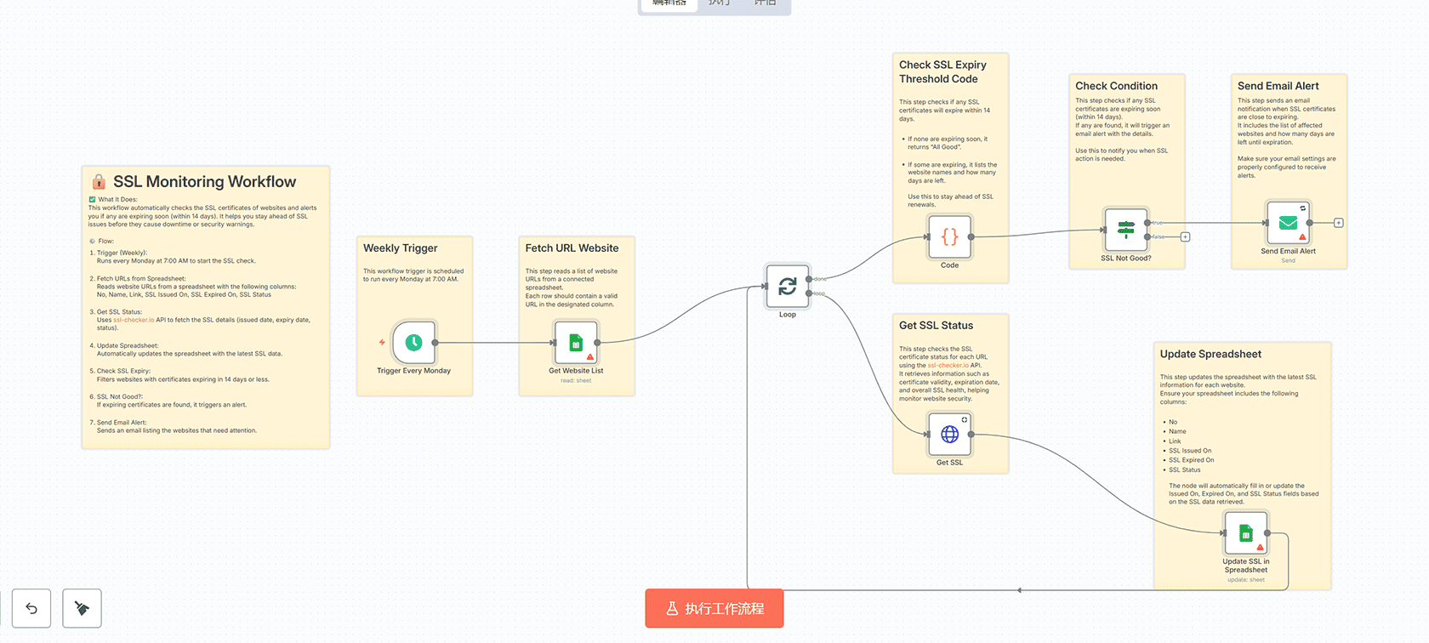Switch to the 编辑器 tab

tap(669, 4)
